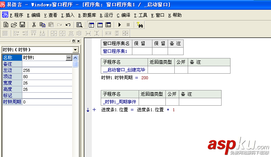Toggle the combined panel layout icon
The width and height of the screenshot is (271, 157).
108,25
